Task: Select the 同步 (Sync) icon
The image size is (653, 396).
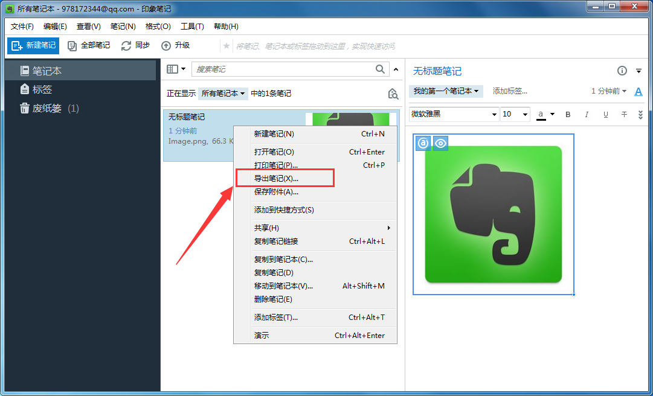Action: (126, 45)
